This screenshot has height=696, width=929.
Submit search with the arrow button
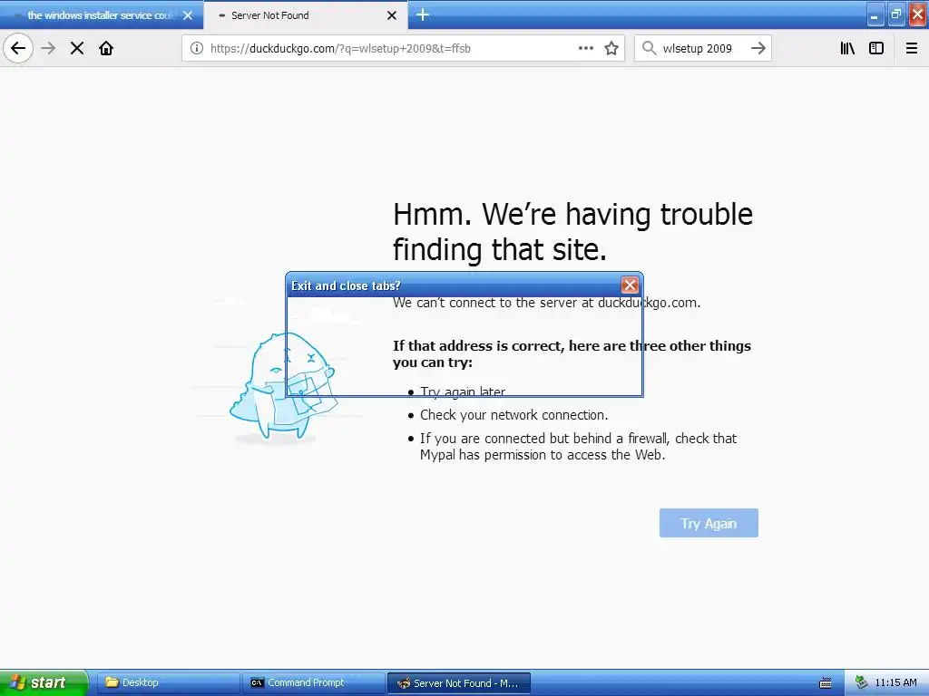(x=758, y=49)
